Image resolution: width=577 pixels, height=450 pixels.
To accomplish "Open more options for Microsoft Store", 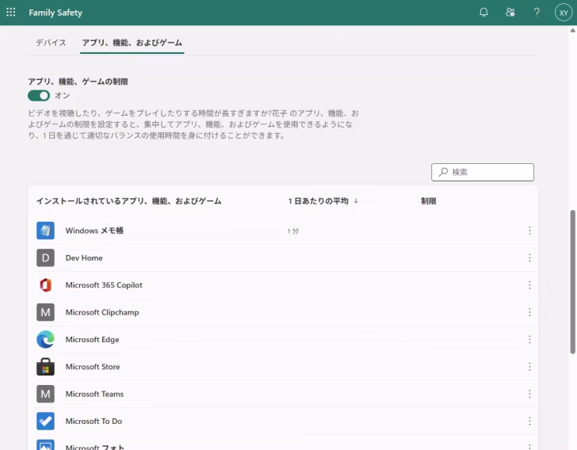I will click(529, 367).
